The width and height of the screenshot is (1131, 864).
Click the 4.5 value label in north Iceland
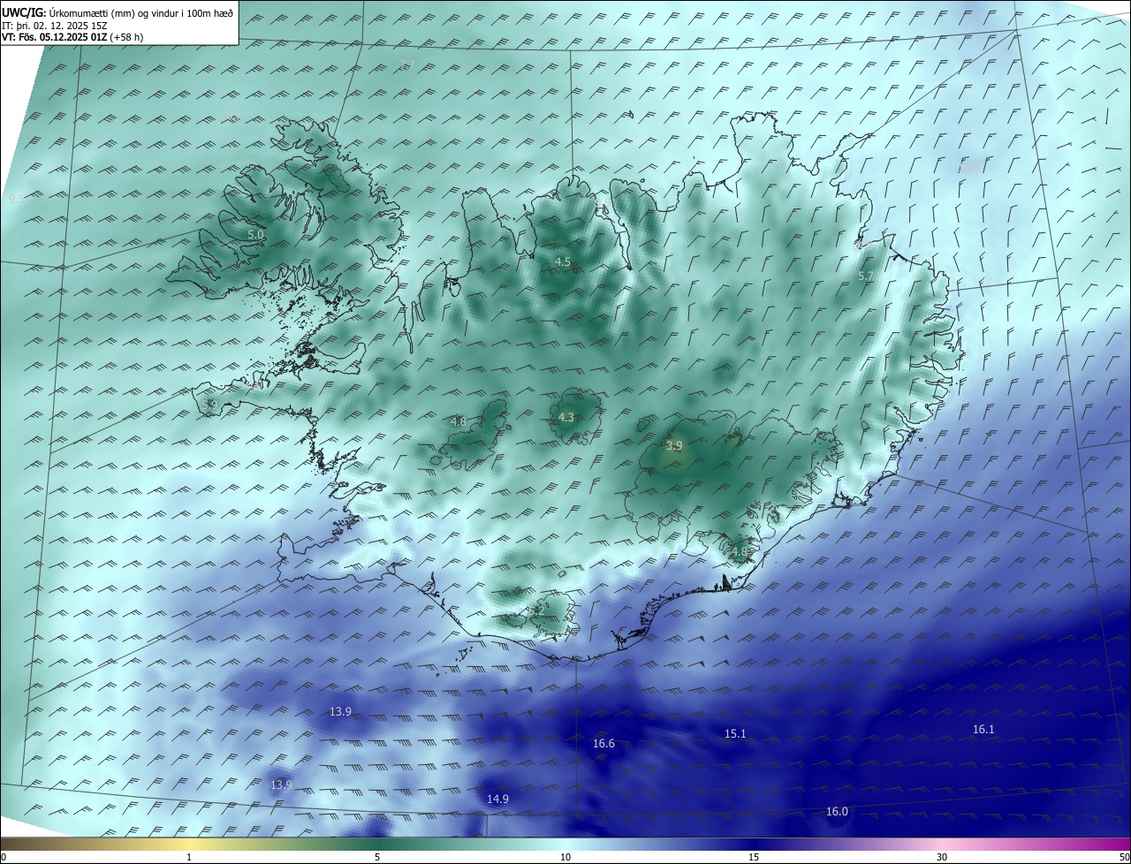pyautogui.click(x=563, y=261)
